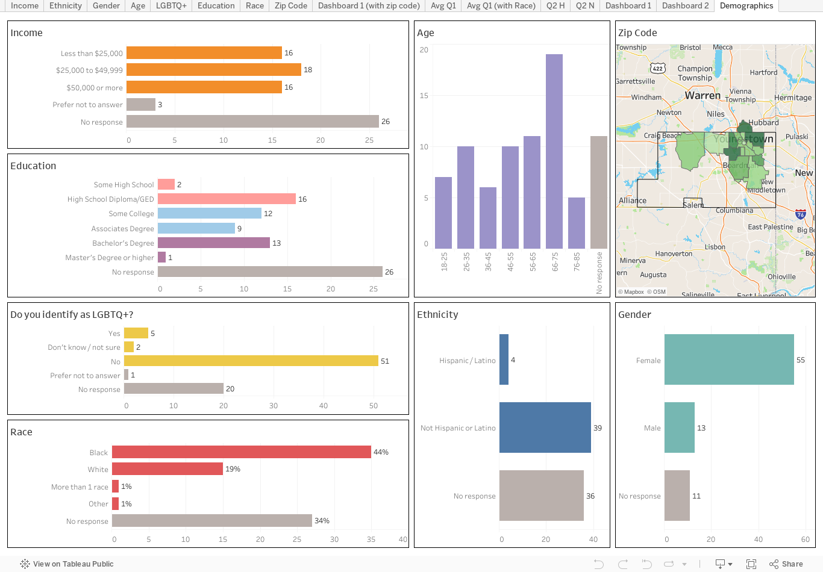Click the Share icon
This screenshot has height=572, width=823.
point(774,564)
